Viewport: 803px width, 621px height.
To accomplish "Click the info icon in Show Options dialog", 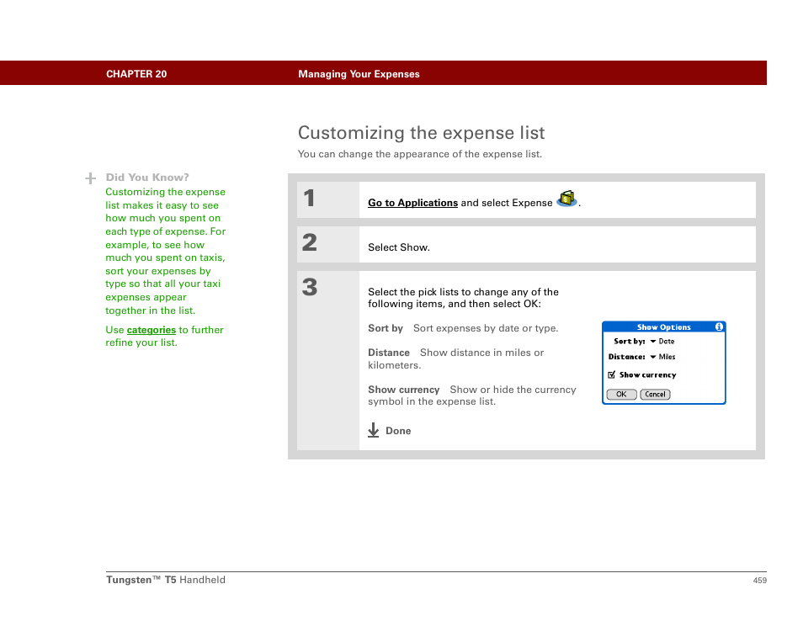I will point(719,326).
